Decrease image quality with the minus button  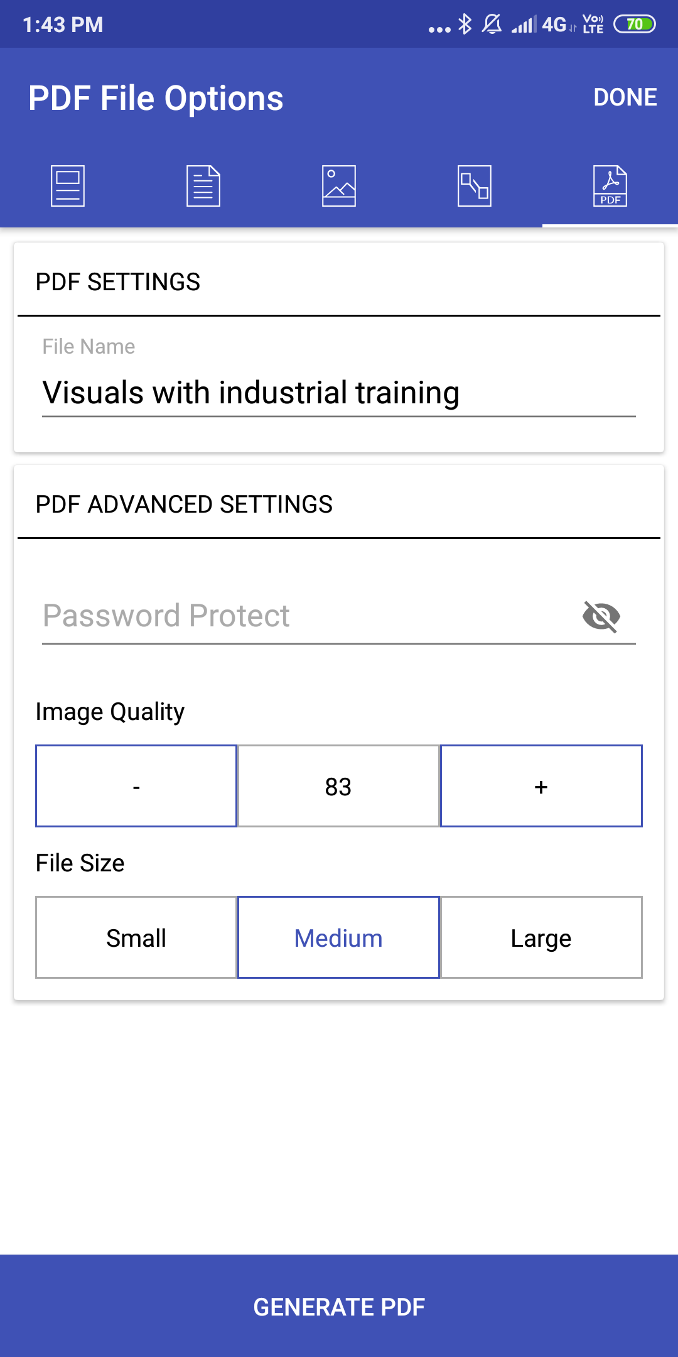click(136, 787)
